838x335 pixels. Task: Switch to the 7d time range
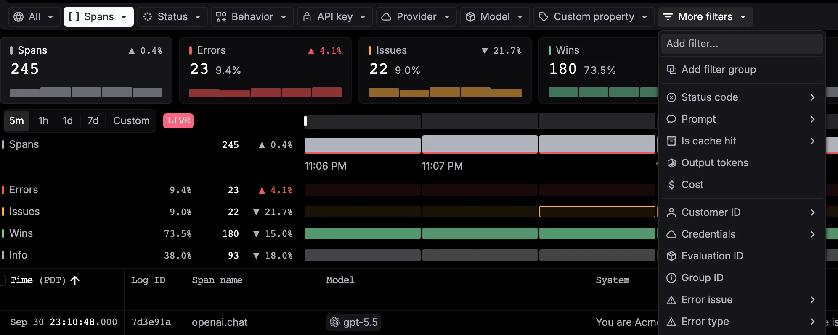[x=93, y=121]
